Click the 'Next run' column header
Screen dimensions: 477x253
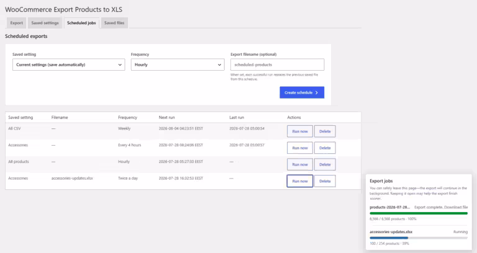pyautogui.click(x=166, y=118)
